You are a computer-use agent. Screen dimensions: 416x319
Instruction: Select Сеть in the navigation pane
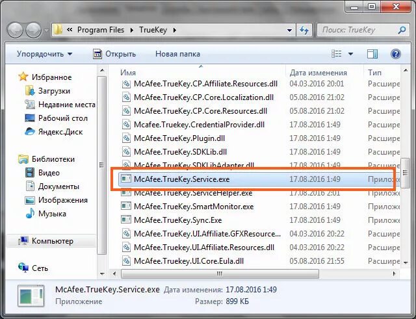tap(33, 268)
